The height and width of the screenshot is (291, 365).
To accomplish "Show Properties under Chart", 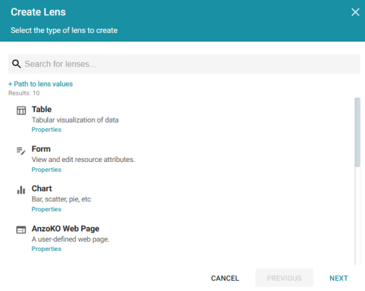I will tap(47, 209).
